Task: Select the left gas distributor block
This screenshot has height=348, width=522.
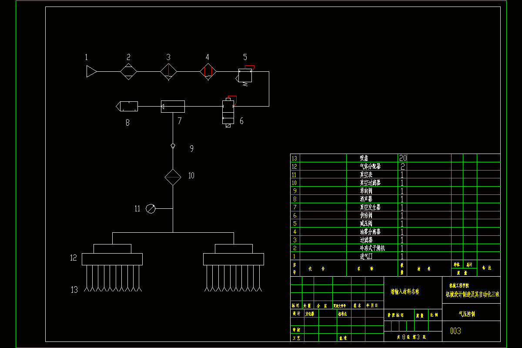Action: (112, 254)
